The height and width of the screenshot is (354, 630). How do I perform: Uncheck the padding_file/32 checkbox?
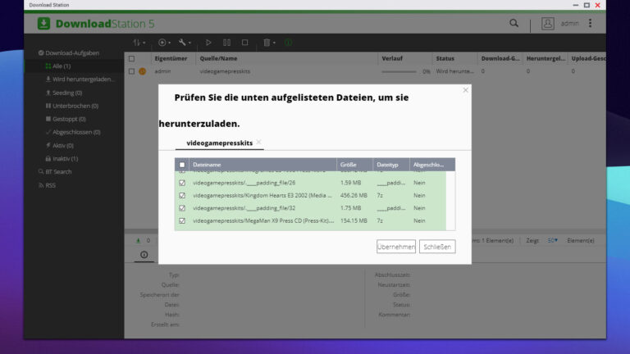click(182, 208)
